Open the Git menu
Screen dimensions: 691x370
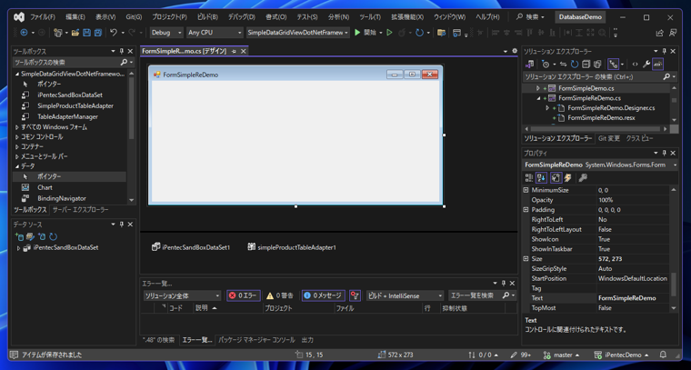(134, 17)
